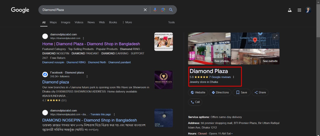Open the Google account profile picture
Screen dimensions: 320x136
tap(308, 10)
